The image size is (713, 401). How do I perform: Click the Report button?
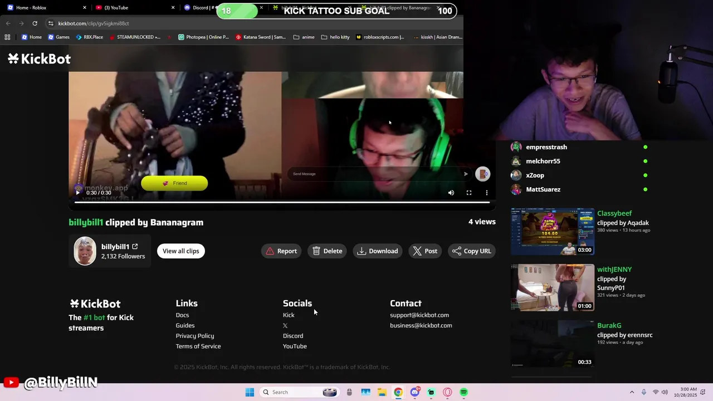point(281,251)
